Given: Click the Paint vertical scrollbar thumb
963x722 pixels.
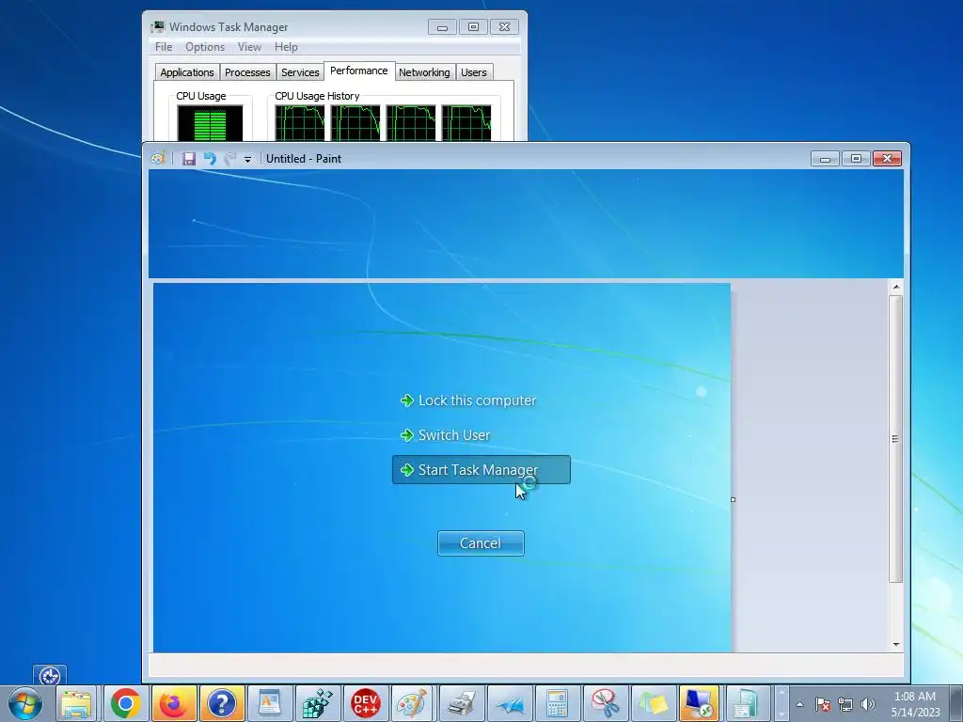Looking at the screenshot, I should point(896,438).
